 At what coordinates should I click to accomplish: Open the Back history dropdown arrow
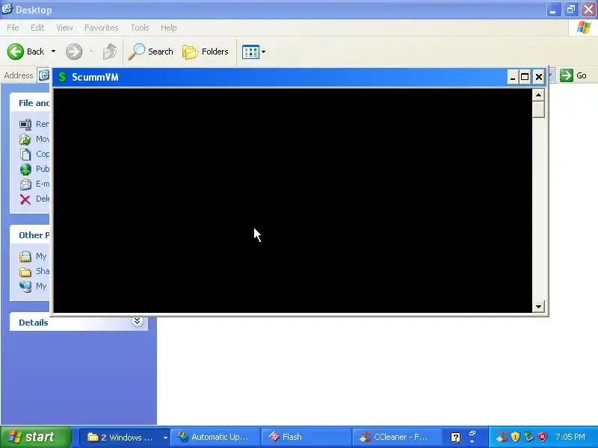tap(53, 52)
